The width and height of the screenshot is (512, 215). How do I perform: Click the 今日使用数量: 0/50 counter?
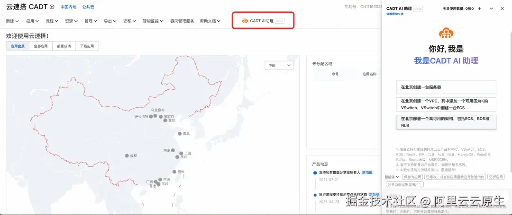(458, 9)
